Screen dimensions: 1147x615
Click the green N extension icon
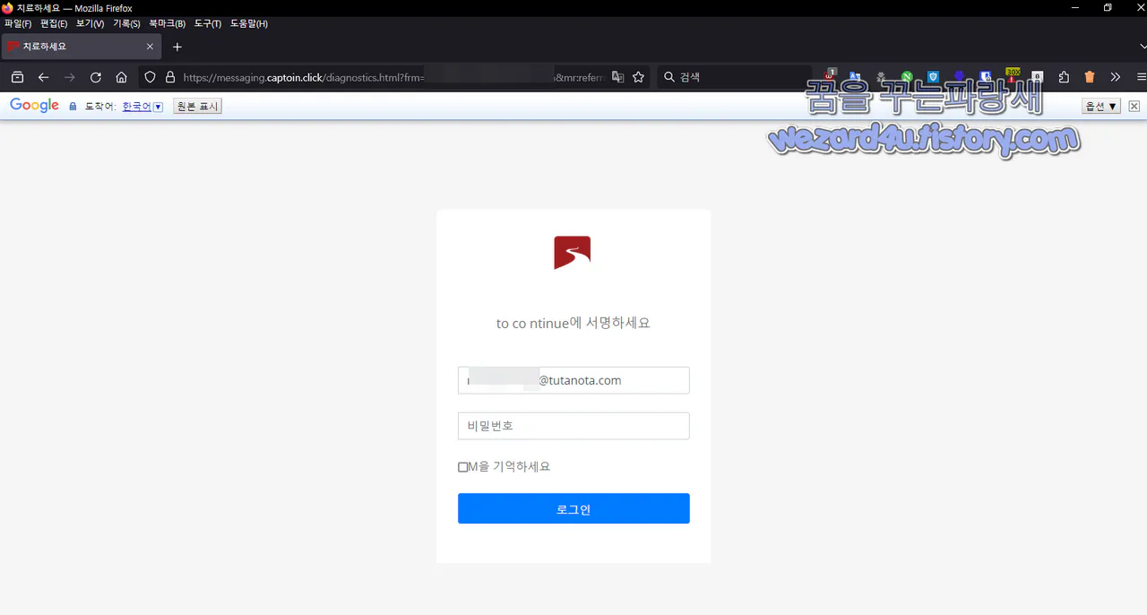pyautogui.click(x=905, y=77)
